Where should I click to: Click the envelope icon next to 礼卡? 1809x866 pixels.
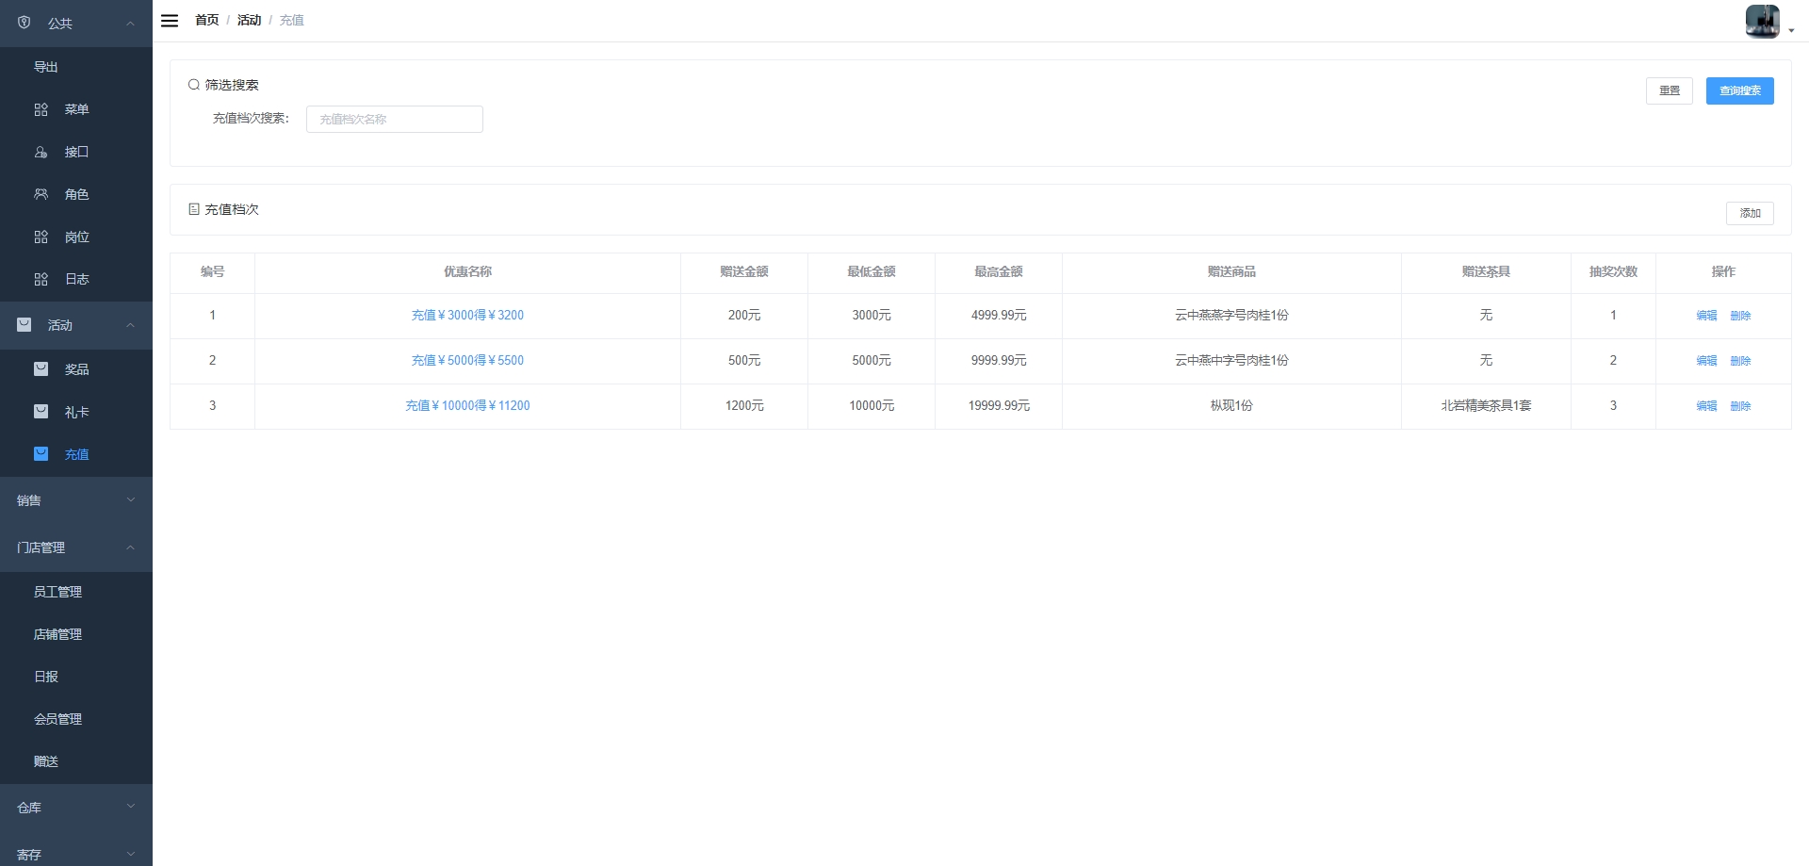pos(41,412)
